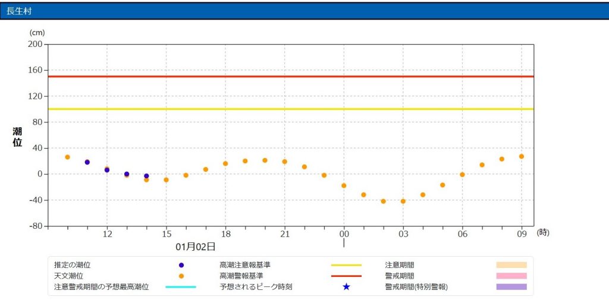
Task: Click the 長生村 header title
Action: (x=19, y=11)
